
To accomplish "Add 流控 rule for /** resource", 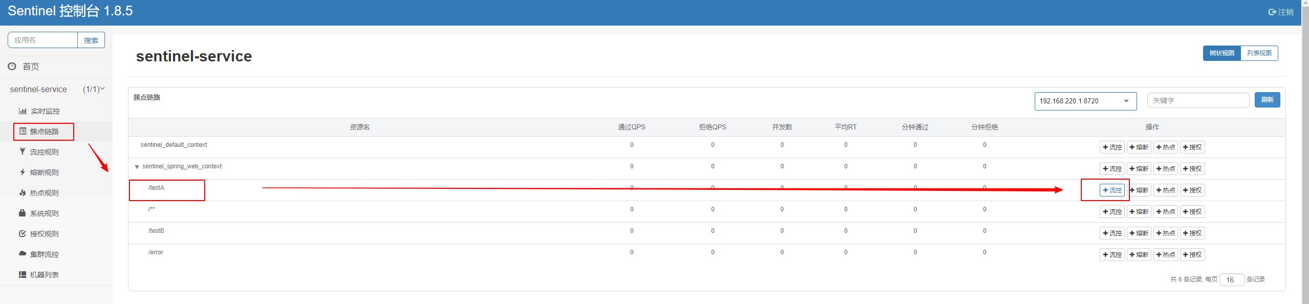I will [1112, 212].
